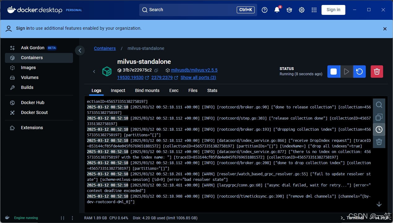Click the "async dial failed" WARN log line
Viewport: 393px width, 223px height.
pos(229,188)
